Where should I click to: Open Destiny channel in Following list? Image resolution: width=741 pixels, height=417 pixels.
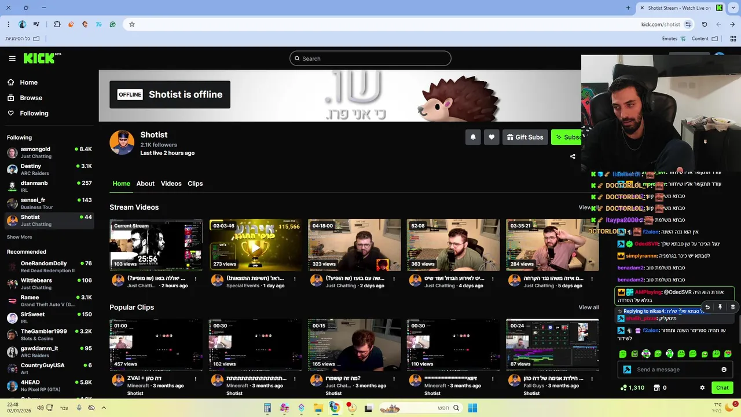(49, 169)
